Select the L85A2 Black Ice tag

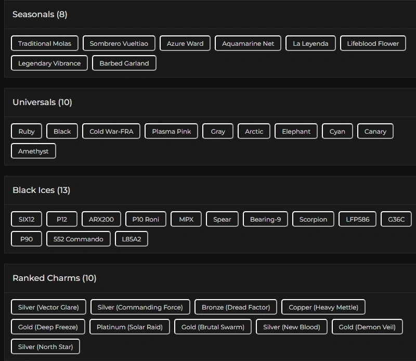pyautogui.click(x=132, y=239)
